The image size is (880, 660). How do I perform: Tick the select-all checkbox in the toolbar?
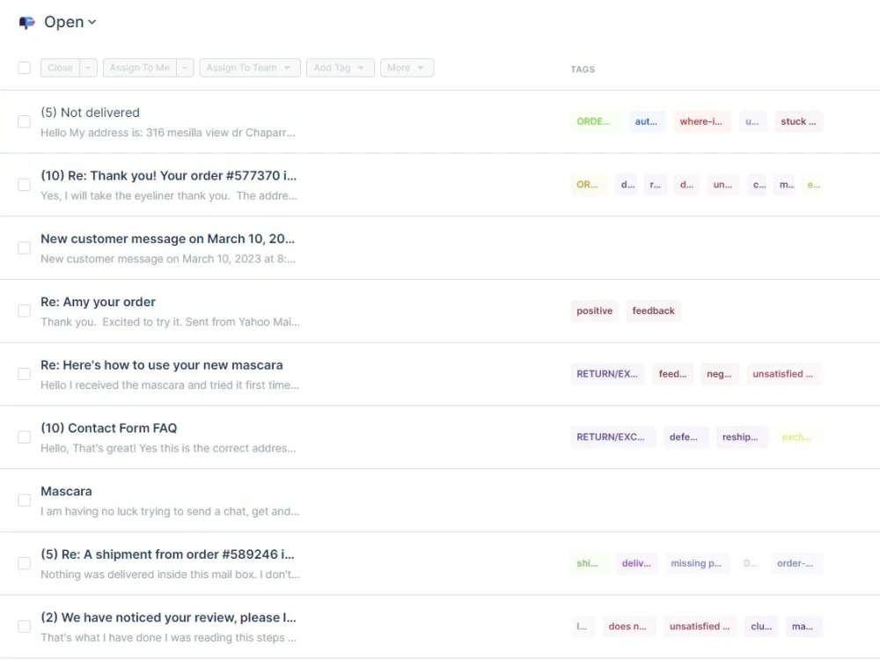[24, 68]
